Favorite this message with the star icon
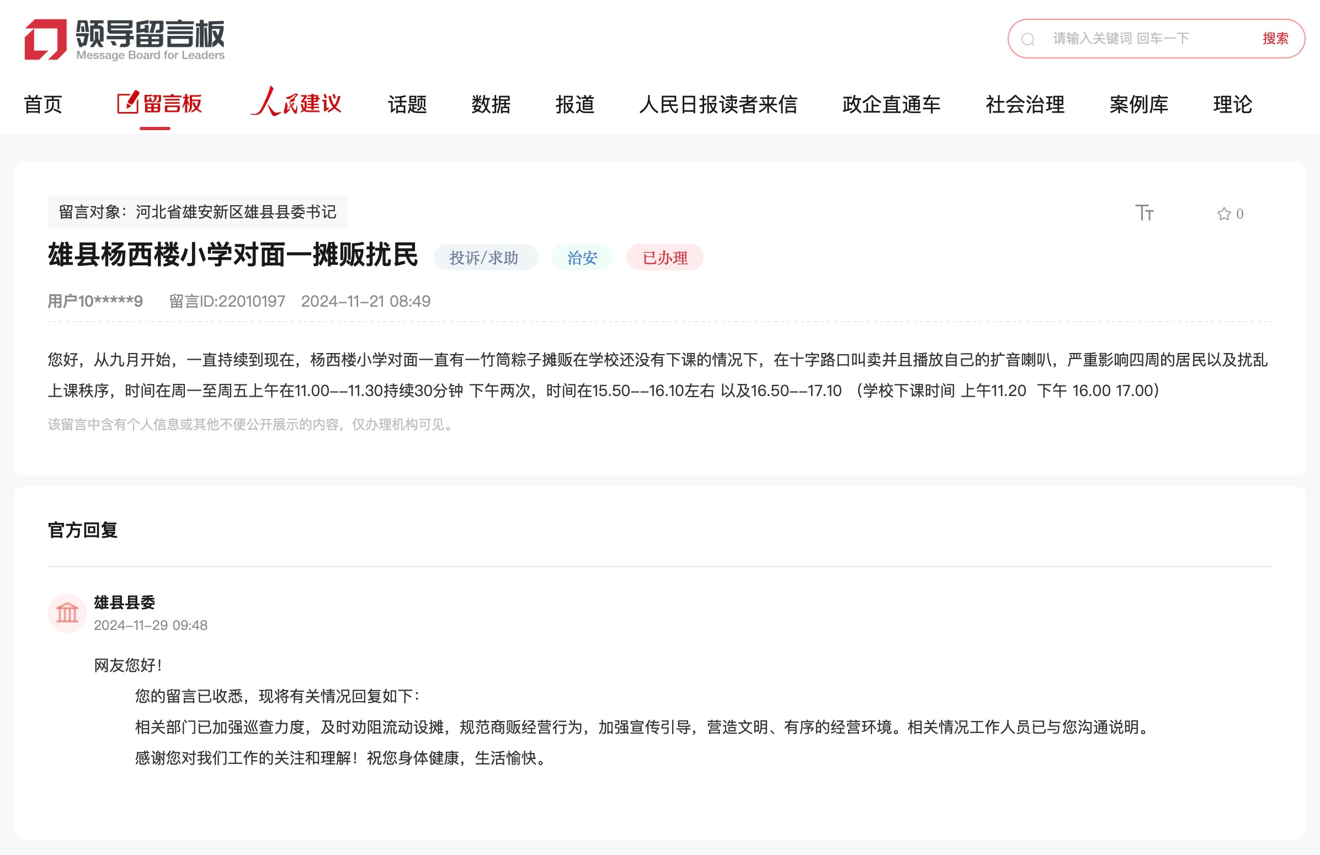1320x855 pixels. coord(1223,214)
